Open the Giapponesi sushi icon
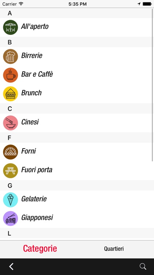154x275 pixels. tap(11, 219)
